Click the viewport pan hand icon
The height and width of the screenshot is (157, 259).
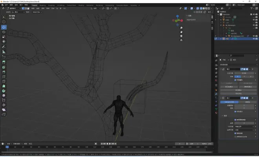coord(181,32)
